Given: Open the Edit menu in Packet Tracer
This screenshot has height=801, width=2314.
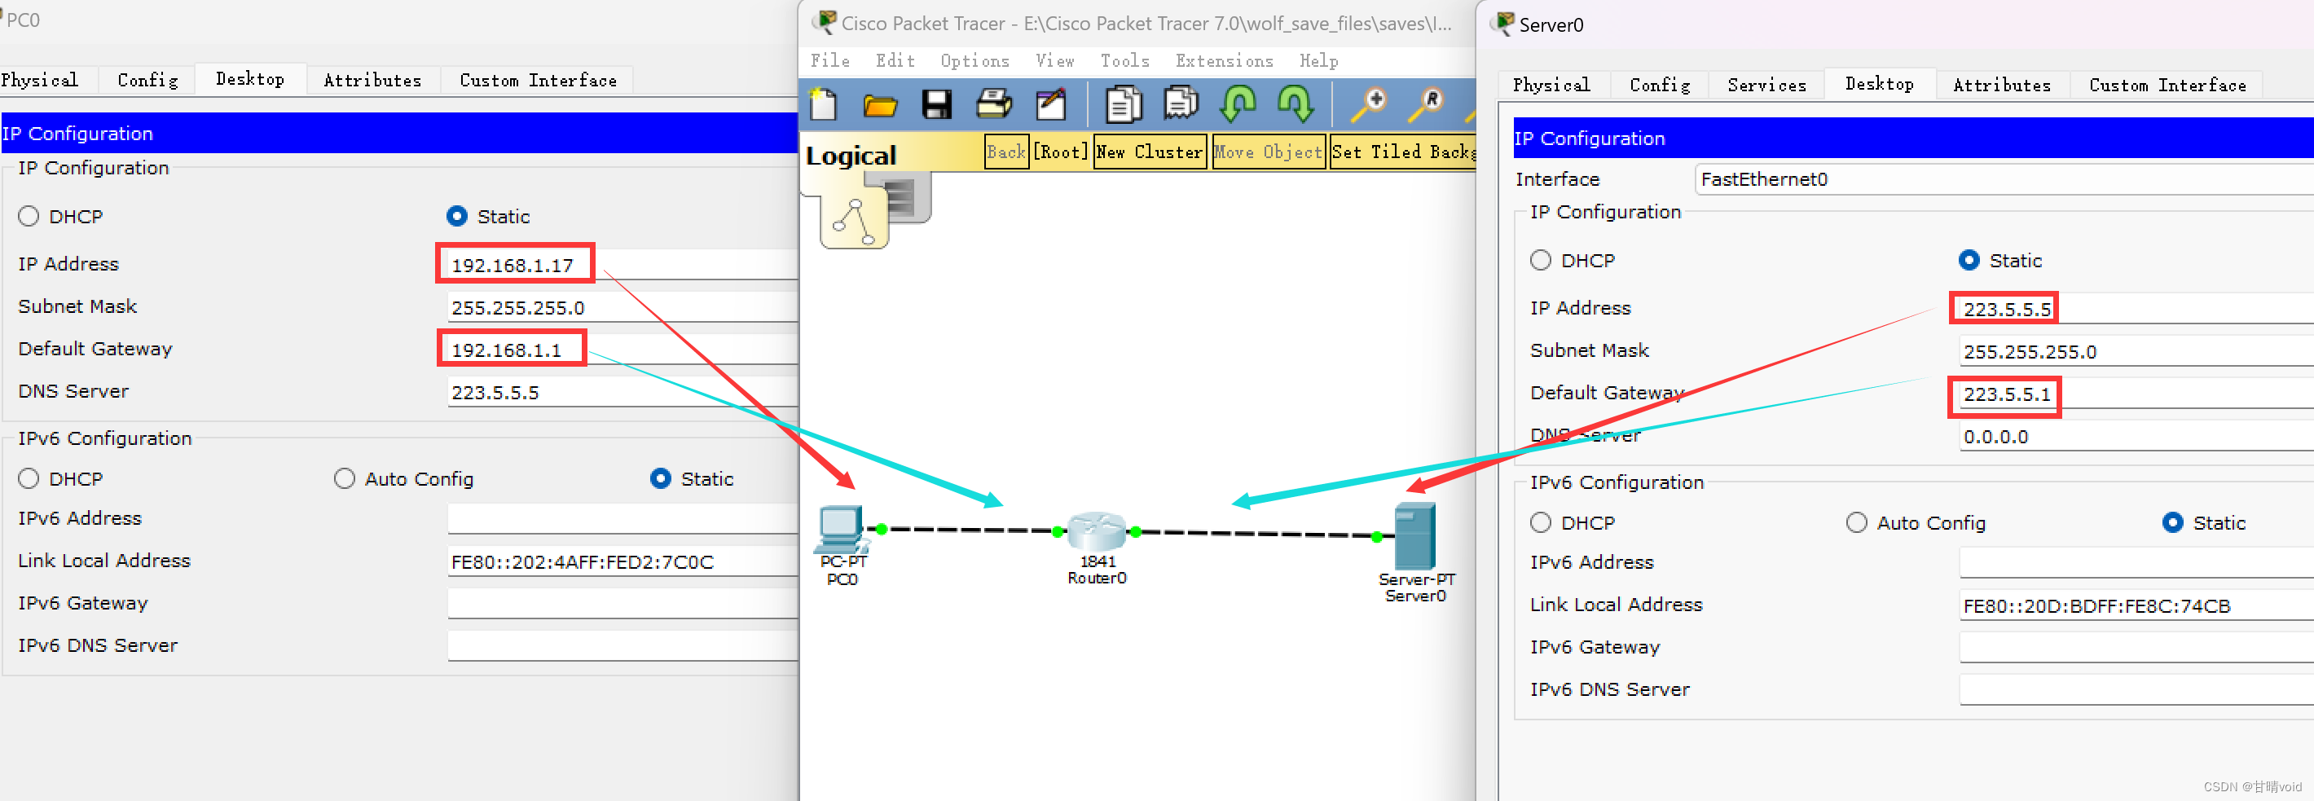Looking at the screenshot, I should coord(895,60).
